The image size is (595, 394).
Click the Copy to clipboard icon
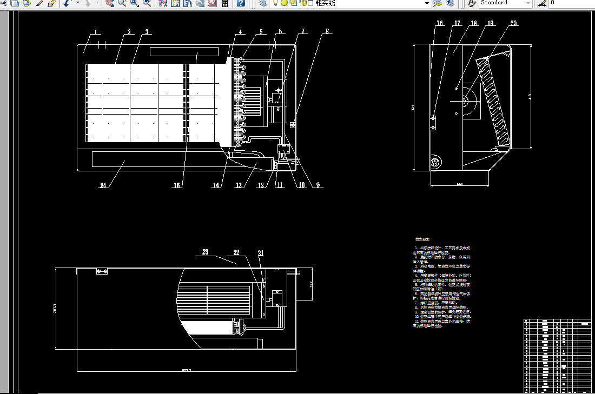click(x=15, y=3)
